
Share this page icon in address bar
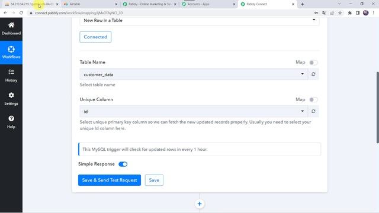[332, 13]
